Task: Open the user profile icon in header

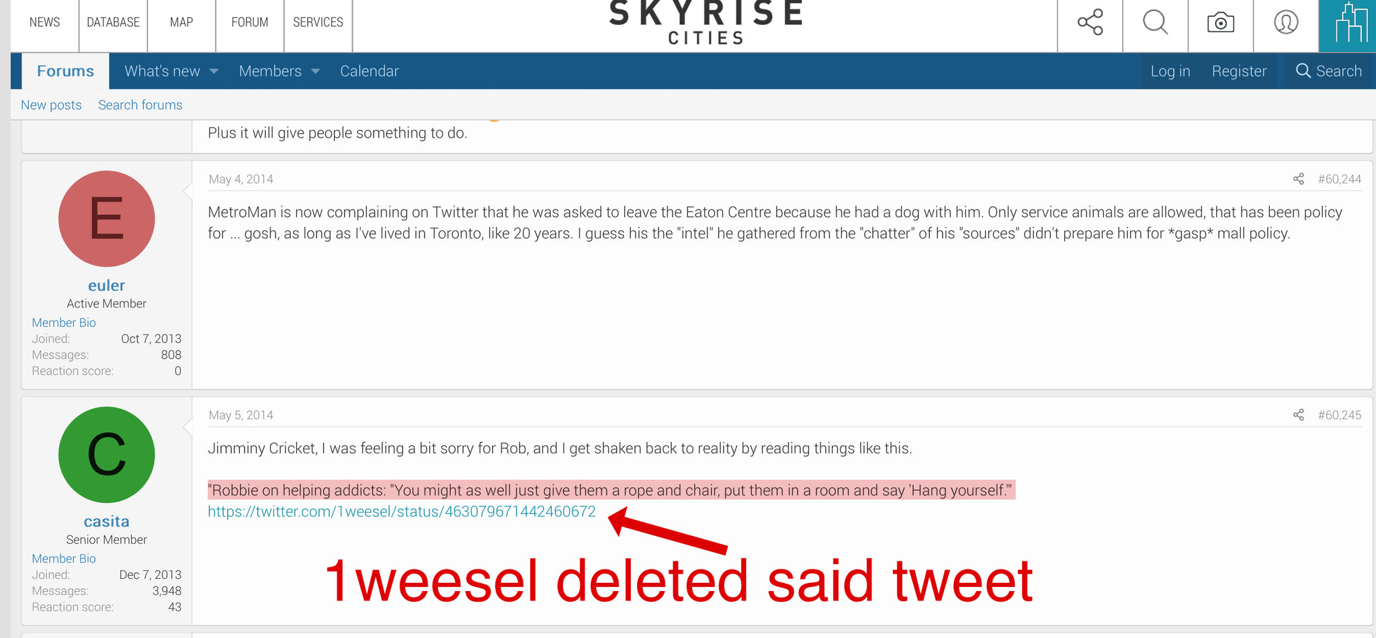Action: tap(1285, 22)
